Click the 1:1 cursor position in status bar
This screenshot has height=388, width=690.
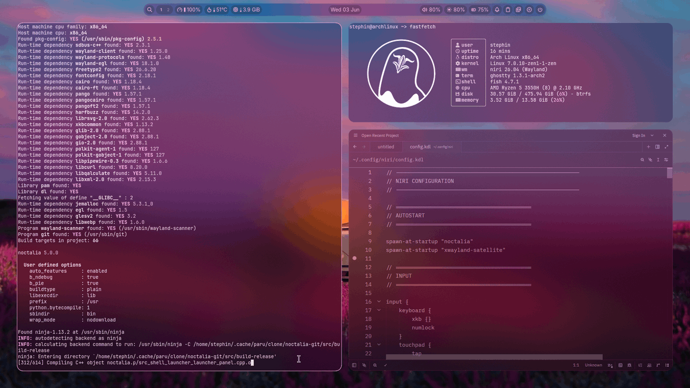(576, 365)
